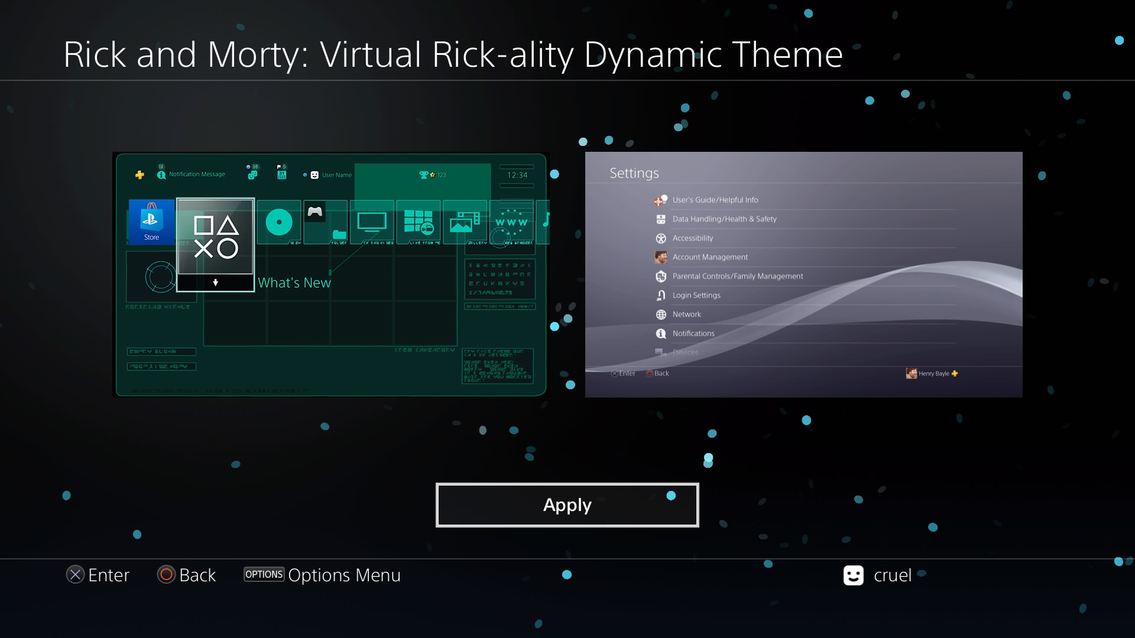Click the PlayStation Store icon in preview
Viewport: 1135px width, 638px height.
click(151, 221)
